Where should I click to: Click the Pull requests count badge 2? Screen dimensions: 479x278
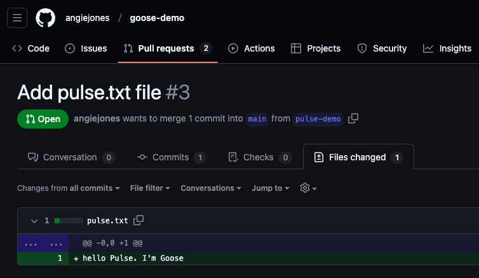(x=206, y=48)
